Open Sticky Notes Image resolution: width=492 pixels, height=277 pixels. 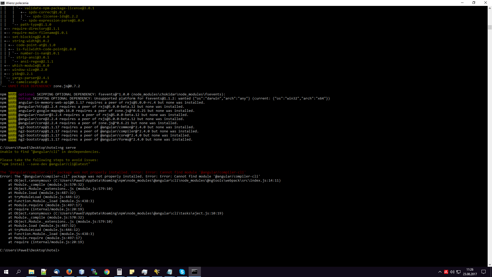pyautogui.click(x=132, y=272)
